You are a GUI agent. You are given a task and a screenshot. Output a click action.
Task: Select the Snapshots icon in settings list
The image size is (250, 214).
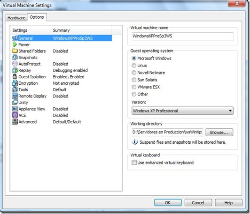click(x=15, y=57)
